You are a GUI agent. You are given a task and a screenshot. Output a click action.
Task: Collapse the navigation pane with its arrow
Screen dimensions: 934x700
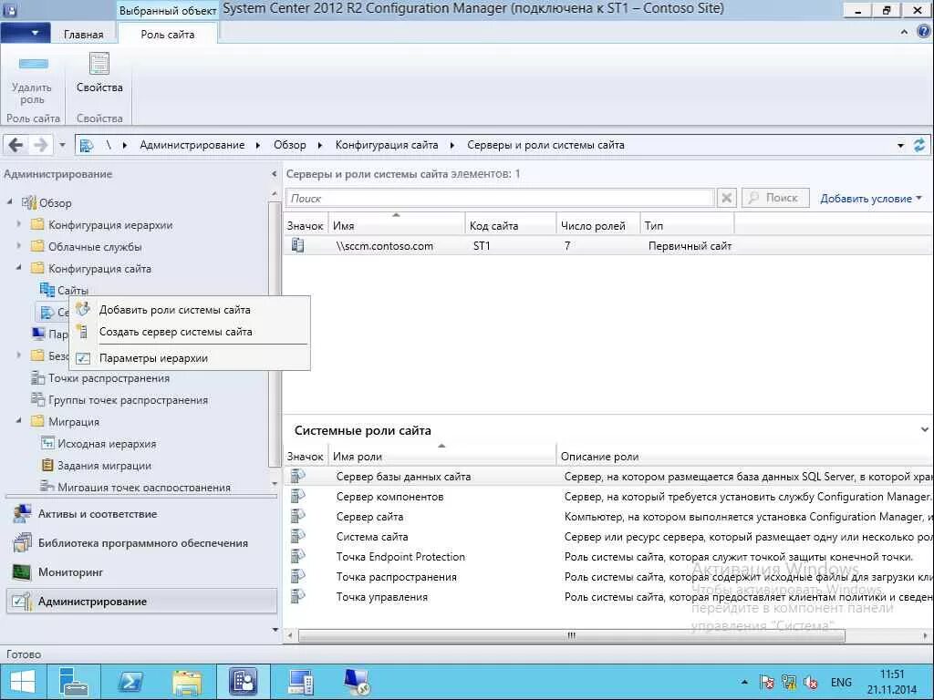(x=274, y=174)
